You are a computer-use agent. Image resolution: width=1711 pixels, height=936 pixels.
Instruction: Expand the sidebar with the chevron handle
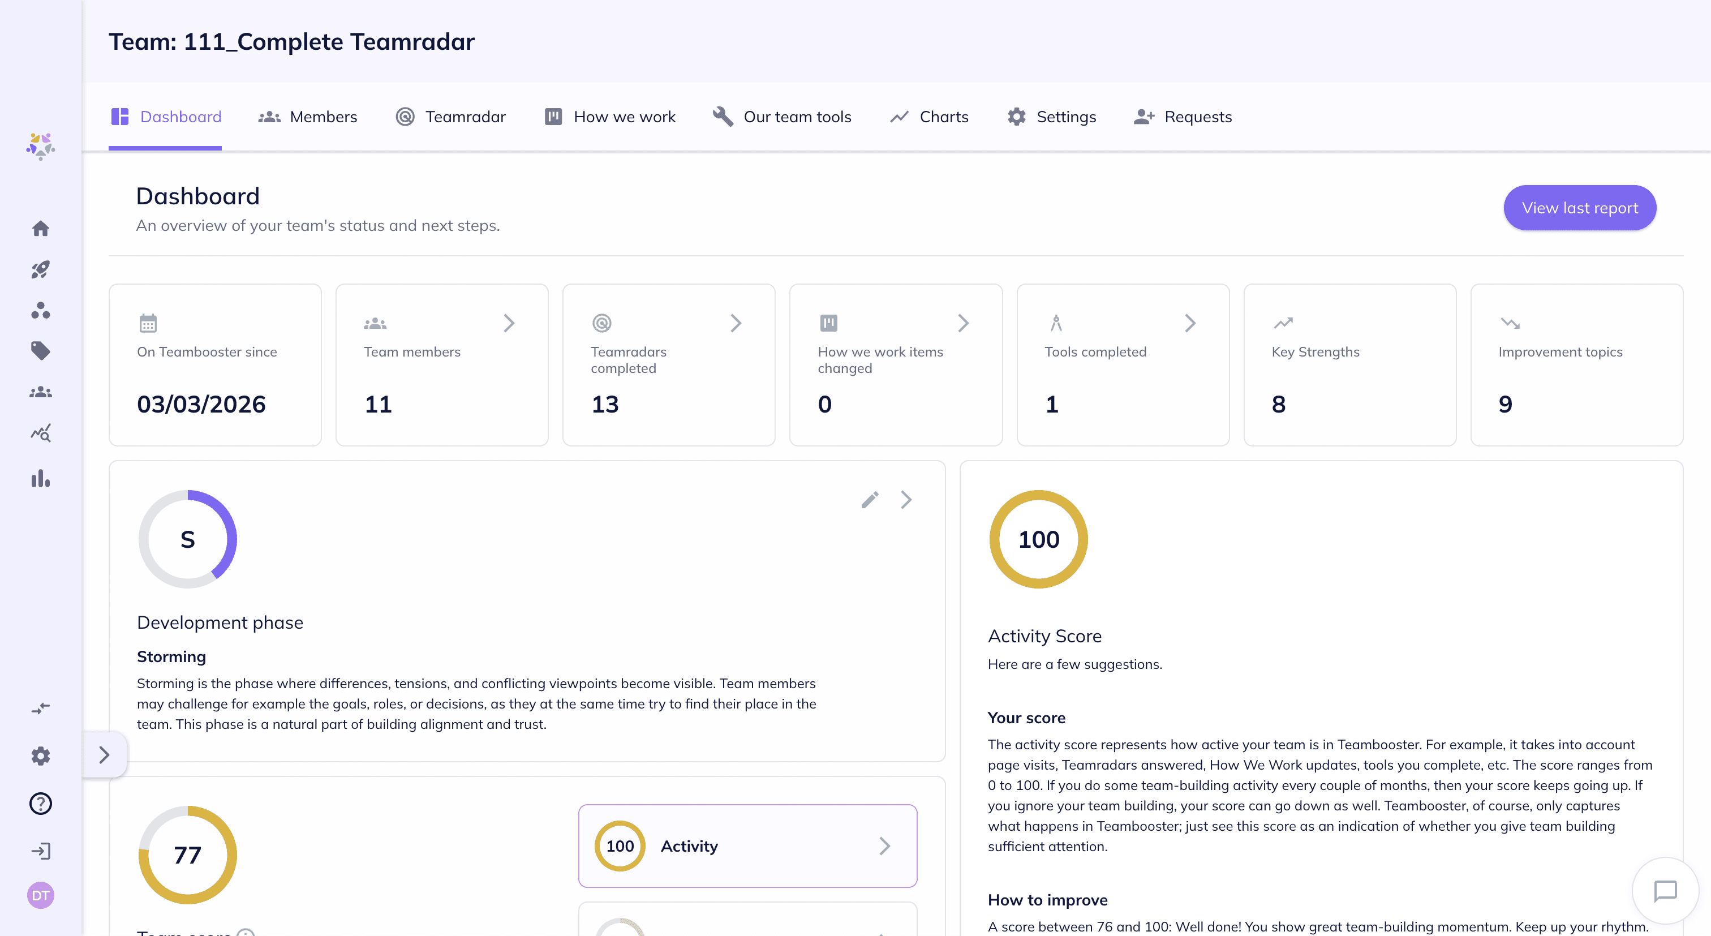click(104, 755)
